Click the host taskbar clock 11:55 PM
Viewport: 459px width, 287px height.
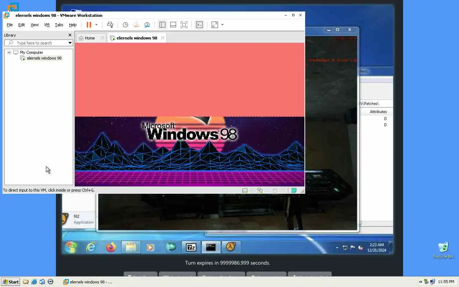446,282
